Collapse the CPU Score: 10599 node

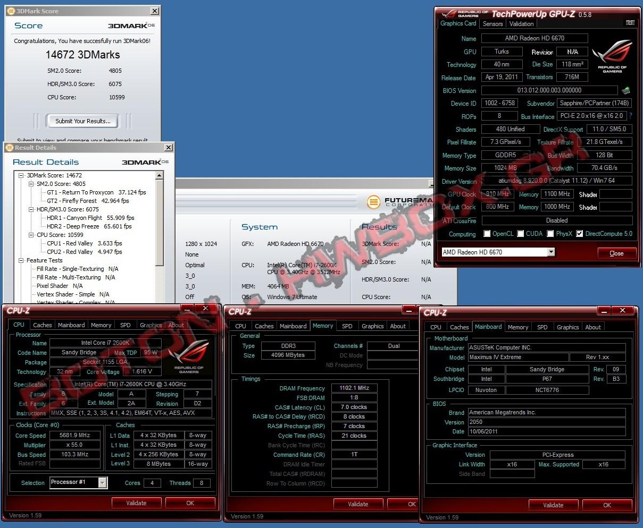(31, 235)
